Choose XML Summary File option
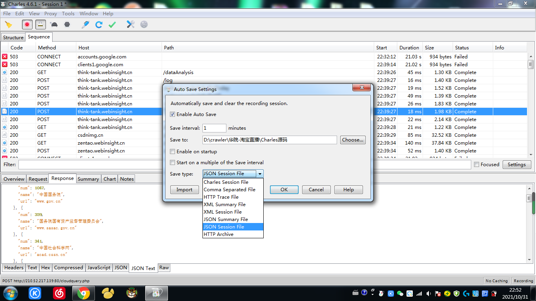The height and width of the screenshot is (301, 536). tap(233, 205)
